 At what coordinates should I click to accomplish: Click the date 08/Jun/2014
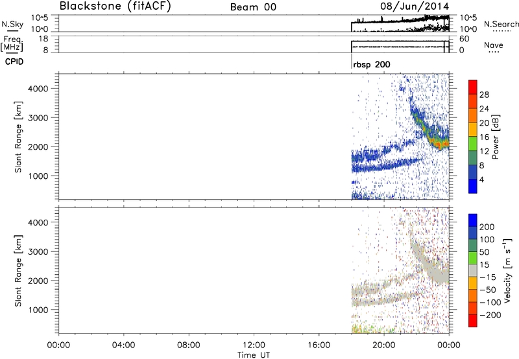point(415,6)
